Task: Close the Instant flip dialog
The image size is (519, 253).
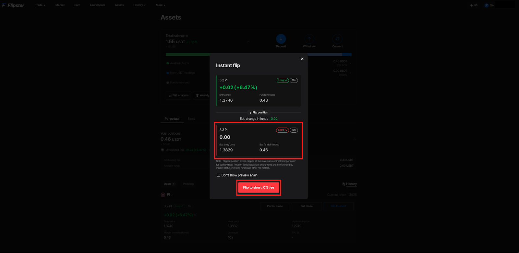Action: coord(302,59)
